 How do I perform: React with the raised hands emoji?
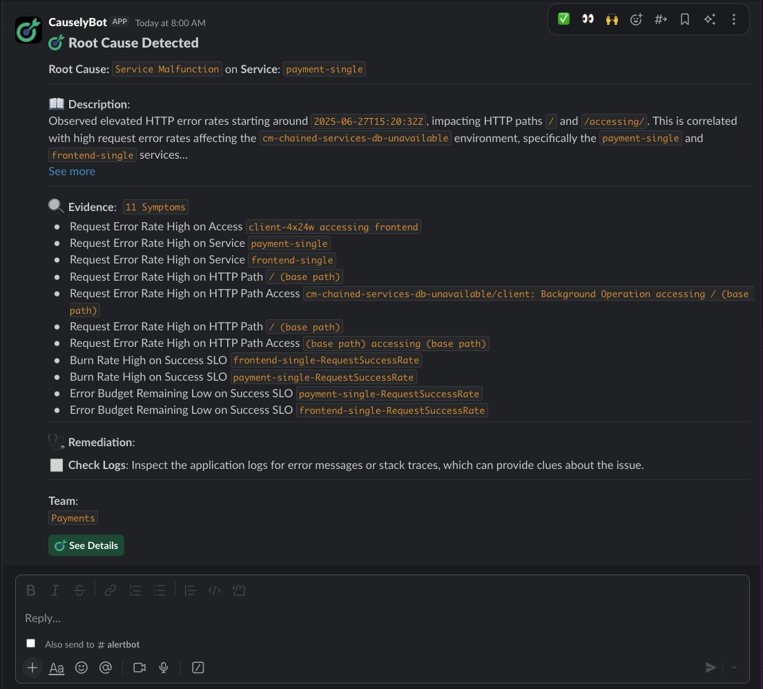pos(612,19)
